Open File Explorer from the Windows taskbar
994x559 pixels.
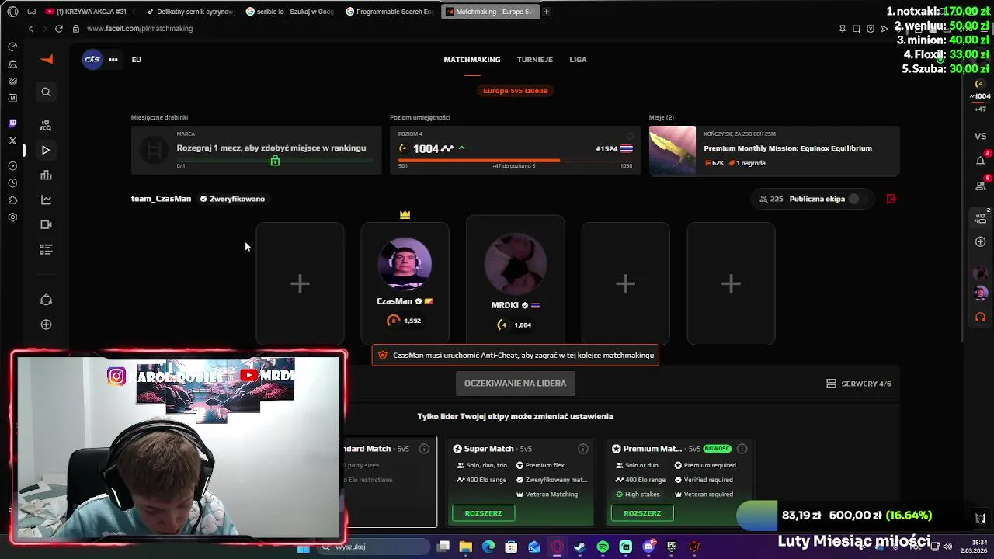(465, 547)
